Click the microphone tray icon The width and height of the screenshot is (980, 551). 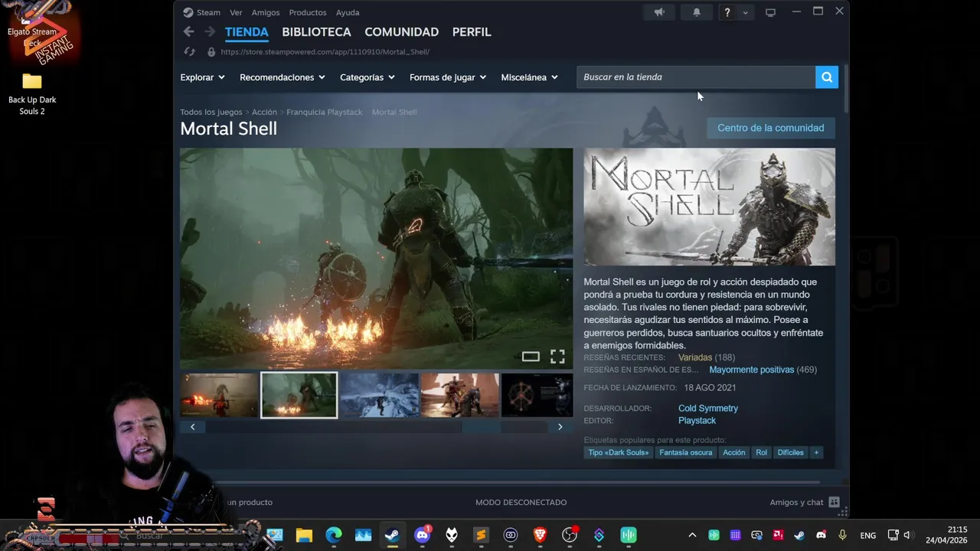tap(842, 535)
